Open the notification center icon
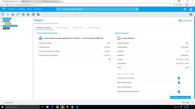This screenshot has height=109, width=195. tap(192, 107)
